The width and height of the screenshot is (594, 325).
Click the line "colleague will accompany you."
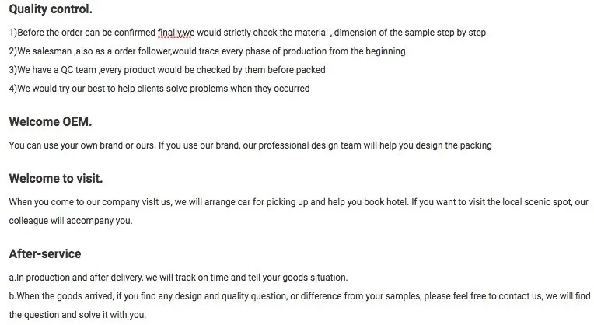tap(71, 220)
